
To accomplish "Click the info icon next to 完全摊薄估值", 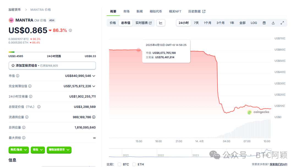I will (30, 86).
